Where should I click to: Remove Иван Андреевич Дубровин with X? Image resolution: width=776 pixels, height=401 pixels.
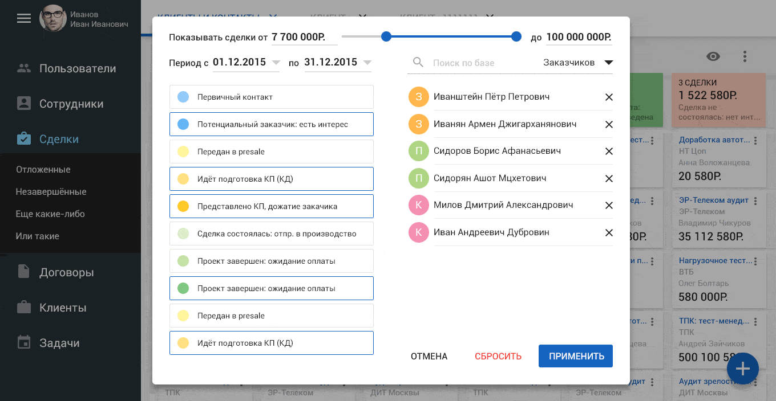[609, 232]
